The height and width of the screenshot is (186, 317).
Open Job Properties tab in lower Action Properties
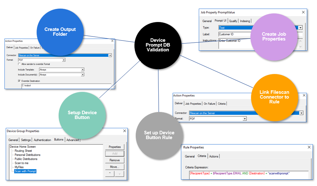click(193, 104)
